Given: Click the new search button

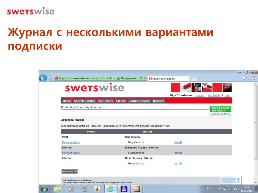Looking at the screenshot, I should point(70,171).
